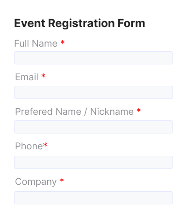Image resolution: width=187 pixels, height=224 pixels.
Task: Click the red asterisk beside Full Name
Action: click(x=63, y=42)
